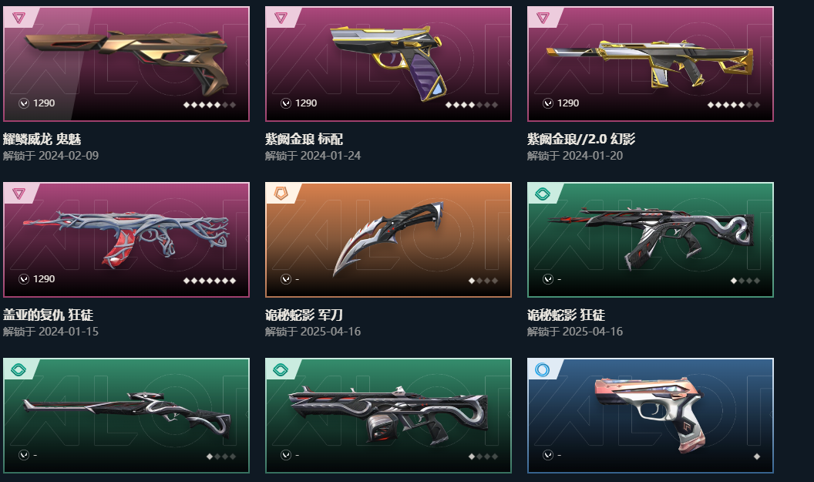
Task: Open the green machine gun skin card
Action: pos(388,416)
